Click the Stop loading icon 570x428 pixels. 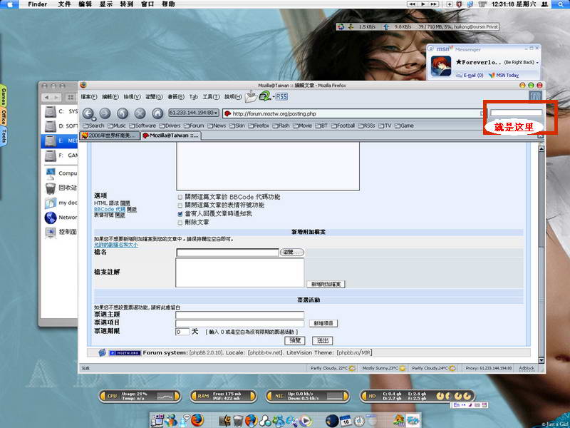[140, 113]
